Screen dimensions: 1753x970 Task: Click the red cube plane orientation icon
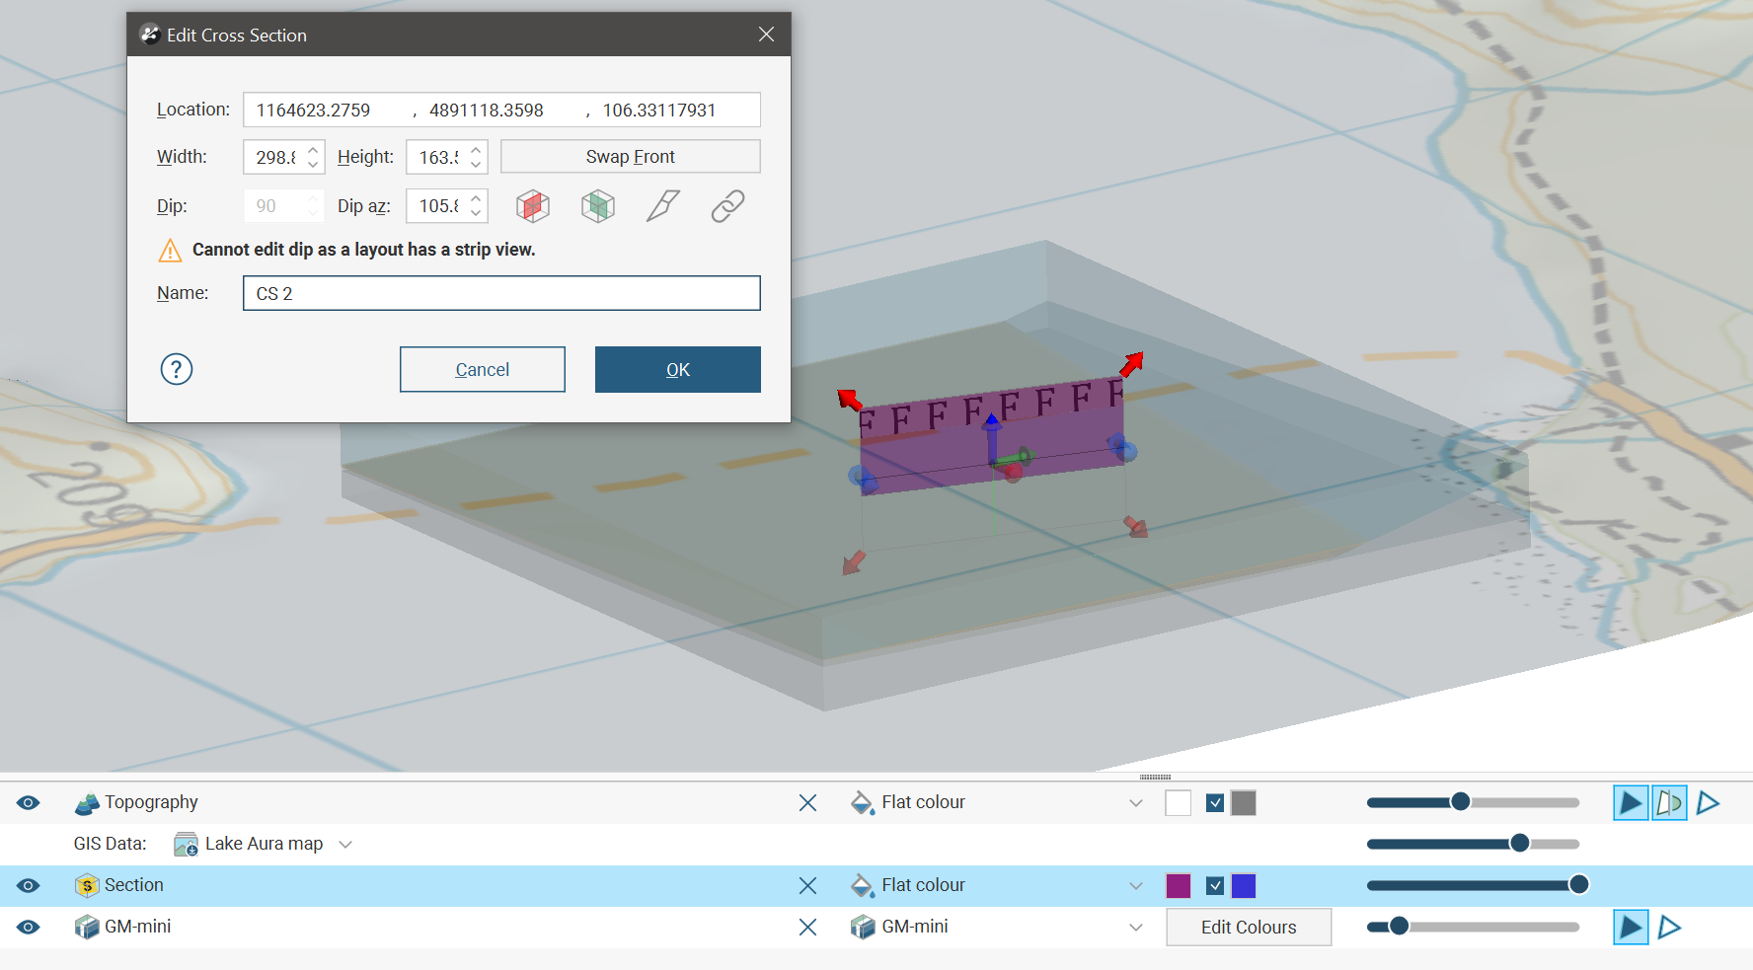(x=533, y=206)
